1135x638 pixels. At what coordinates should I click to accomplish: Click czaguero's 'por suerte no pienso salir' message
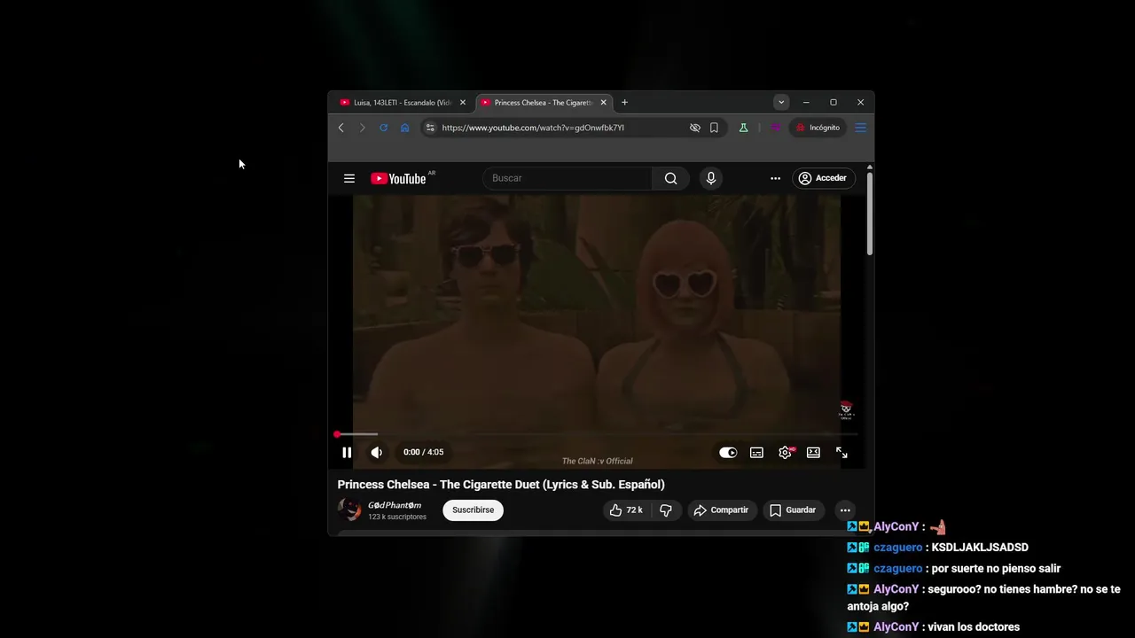coord(996,569)
